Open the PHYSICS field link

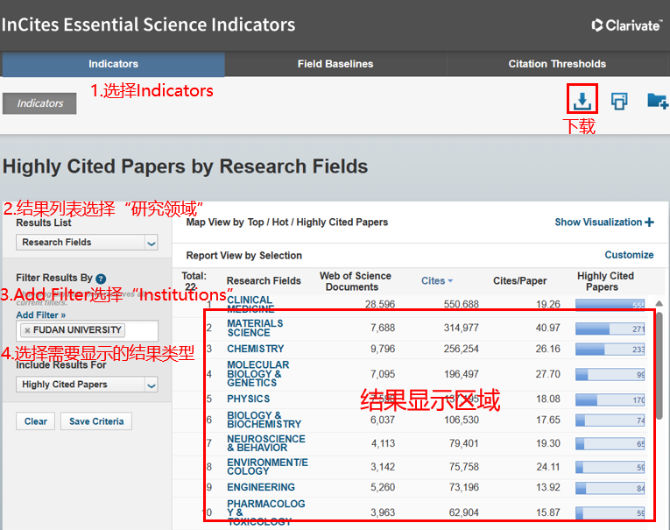(x=248, y=399)
